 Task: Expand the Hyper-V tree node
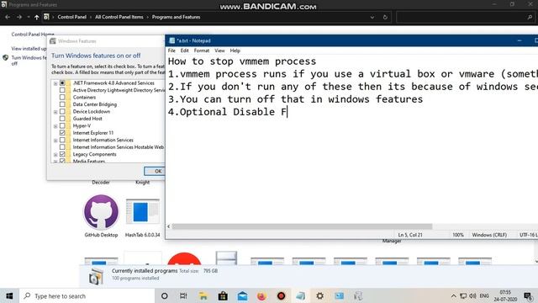55,126
